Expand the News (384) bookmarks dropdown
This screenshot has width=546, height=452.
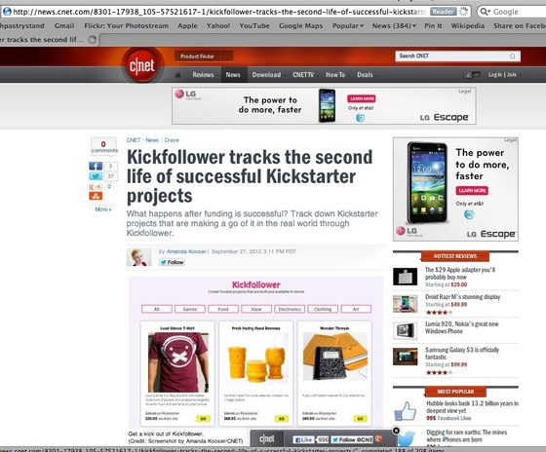[x=394, y=25]
